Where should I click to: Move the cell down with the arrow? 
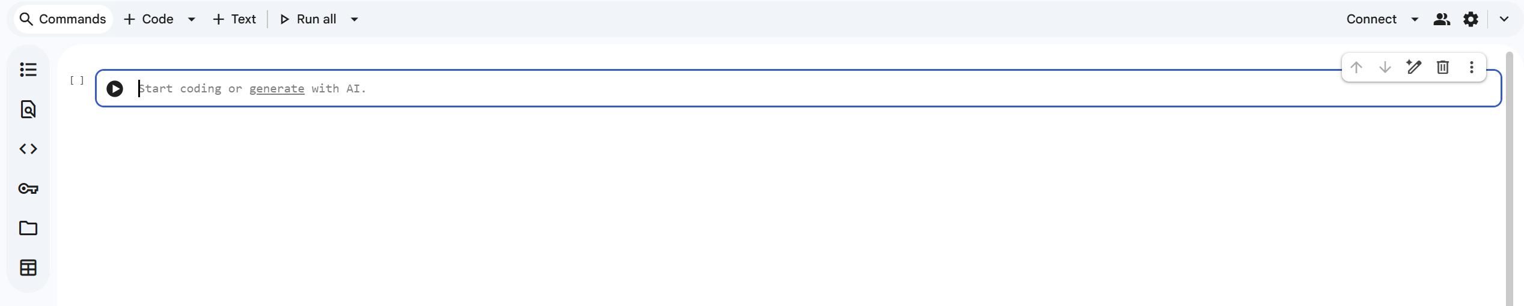click(1385, 67)
